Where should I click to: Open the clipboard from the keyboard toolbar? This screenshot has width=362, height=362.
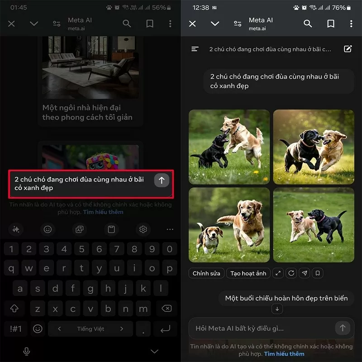click(x=111, y=229)
